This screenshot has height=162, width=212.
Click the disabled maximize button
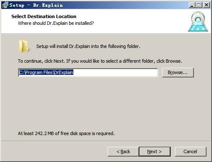click(199, 5)
